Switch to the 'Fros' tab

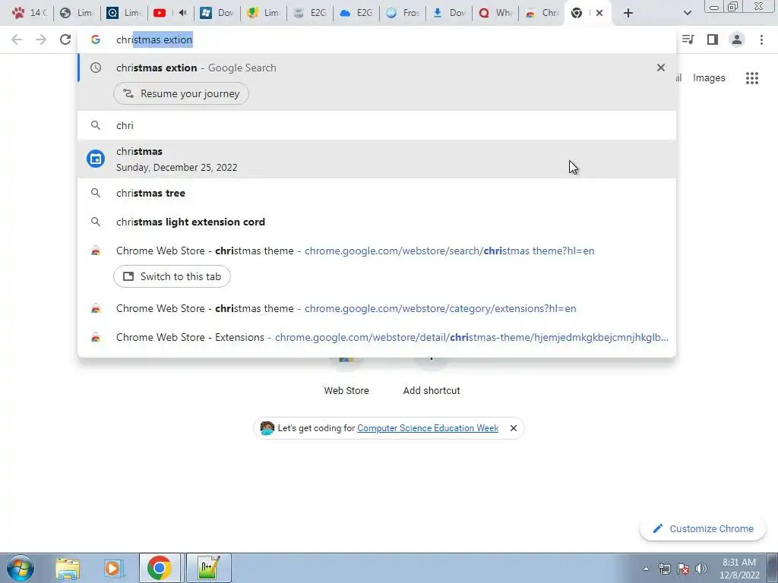point(403,13)
